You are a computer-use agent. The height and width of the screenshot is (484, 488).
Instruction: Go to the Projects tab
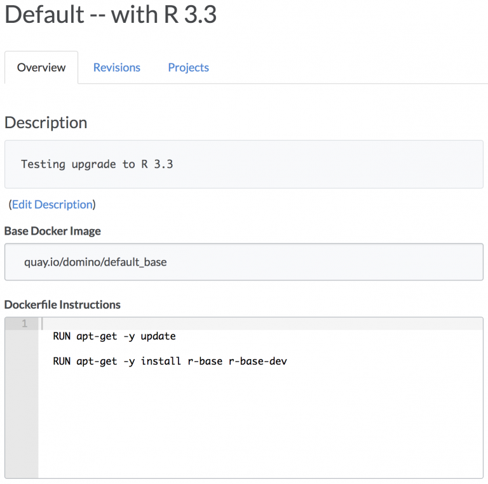188,67
